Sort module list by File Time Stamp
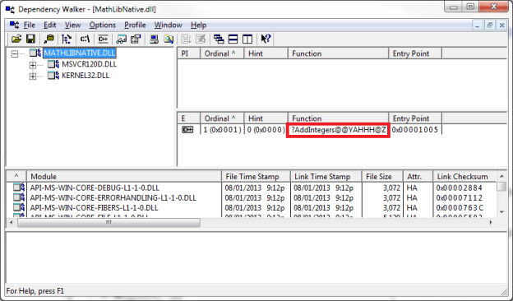 (256, 177)
